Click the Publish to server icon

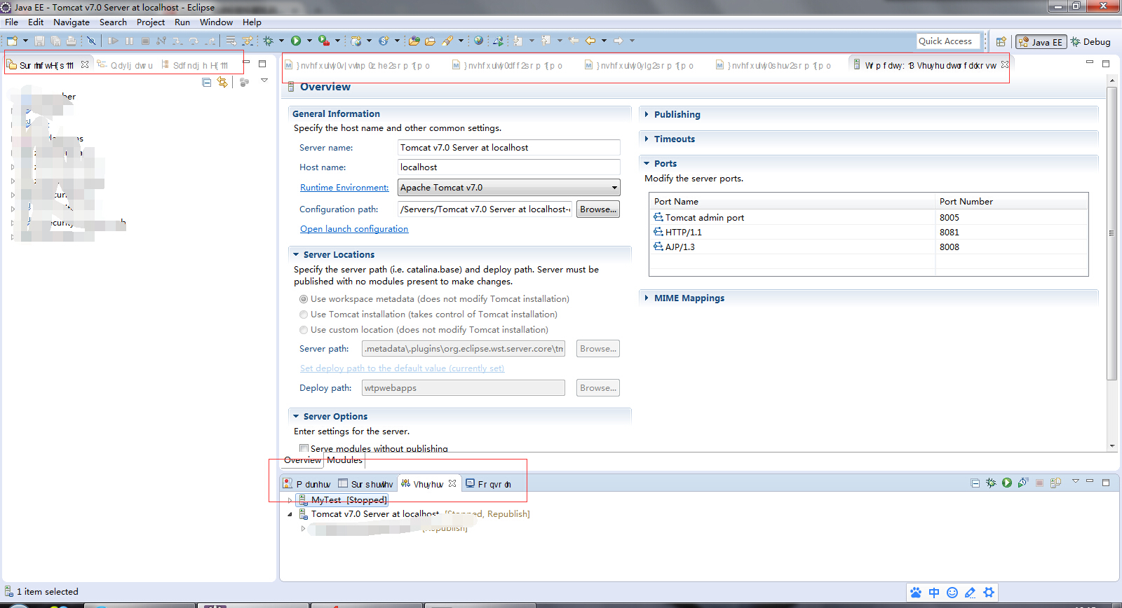[x=1055, y=483]
